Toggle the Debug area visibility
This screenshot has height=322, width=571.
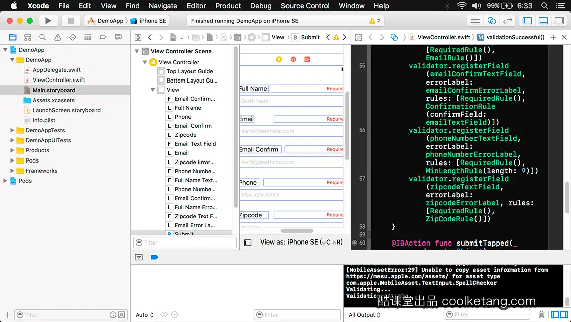(543, 21)
